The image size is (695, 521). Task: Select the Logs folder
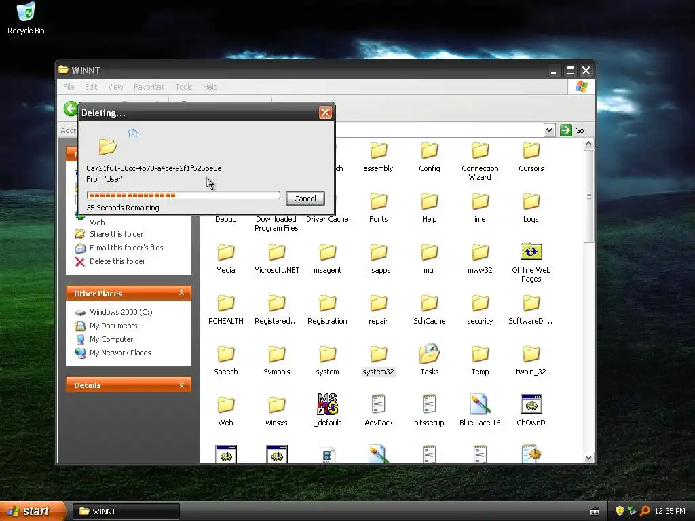click(531, 208)
